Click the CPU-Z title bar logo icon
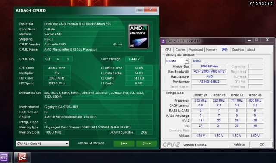This screenshot has height=163, width=276. (x=163, y=41)
